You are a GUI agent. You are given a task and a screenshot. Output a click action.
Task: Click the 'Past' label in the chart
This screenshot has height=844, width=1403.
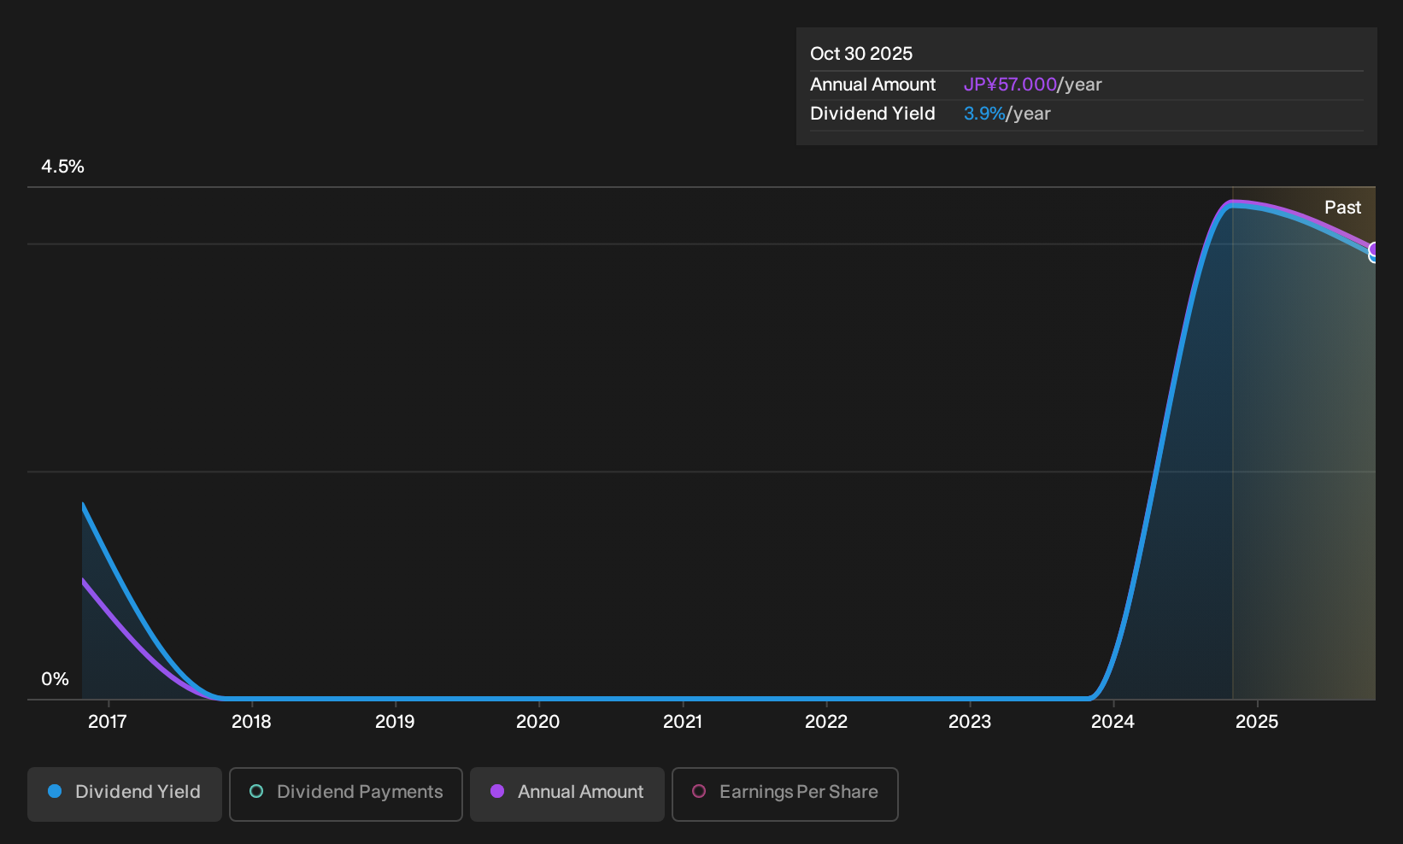tap(1342, 208)
